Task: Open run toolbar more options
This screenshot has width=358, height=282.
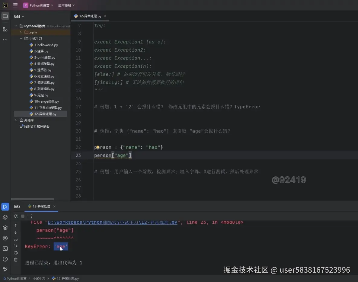Action: click(31, 216)
